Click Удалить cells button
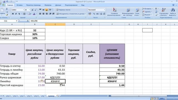 147,12
